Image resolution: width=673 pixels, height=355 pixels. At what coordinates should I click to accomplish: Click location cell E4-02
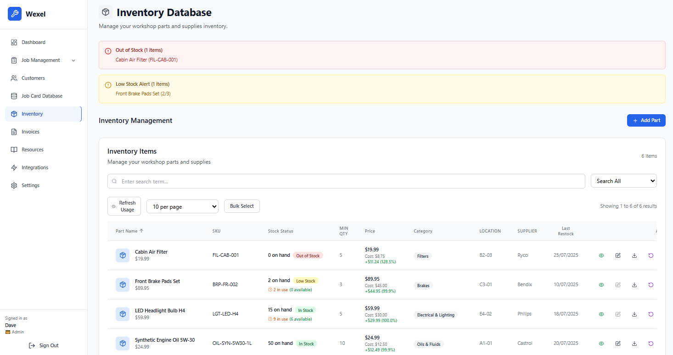486,314
